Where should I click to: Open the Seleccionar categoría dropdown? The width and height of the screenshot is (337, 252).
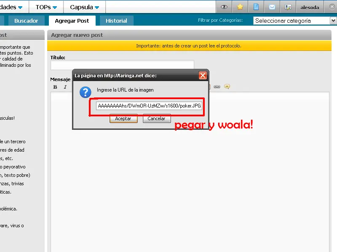pos(294,21)
